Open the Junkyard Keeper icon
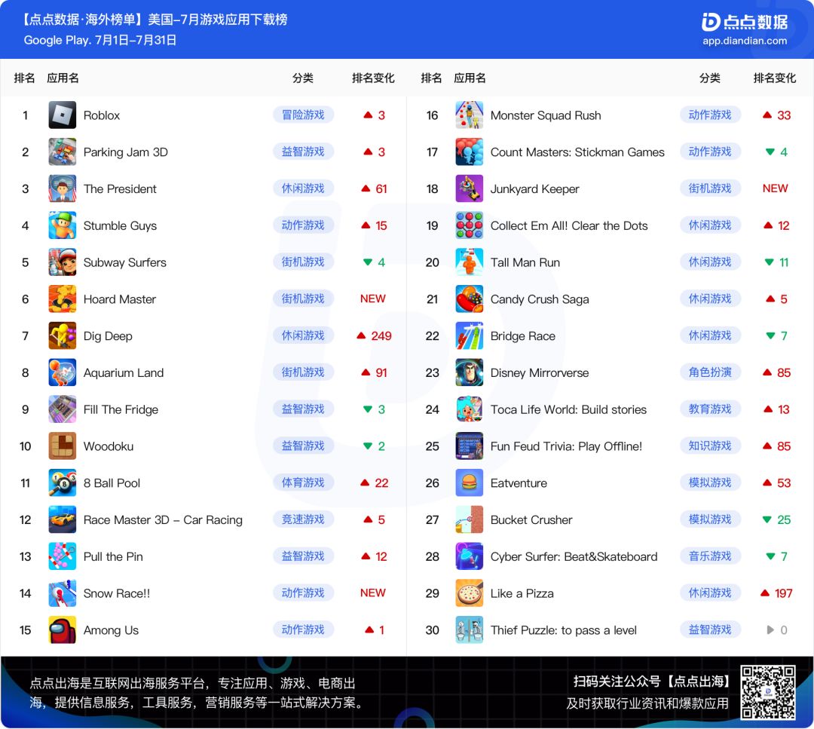Image resolution: width=814 pixels, height=729 pixels. [x=470, y=188]
